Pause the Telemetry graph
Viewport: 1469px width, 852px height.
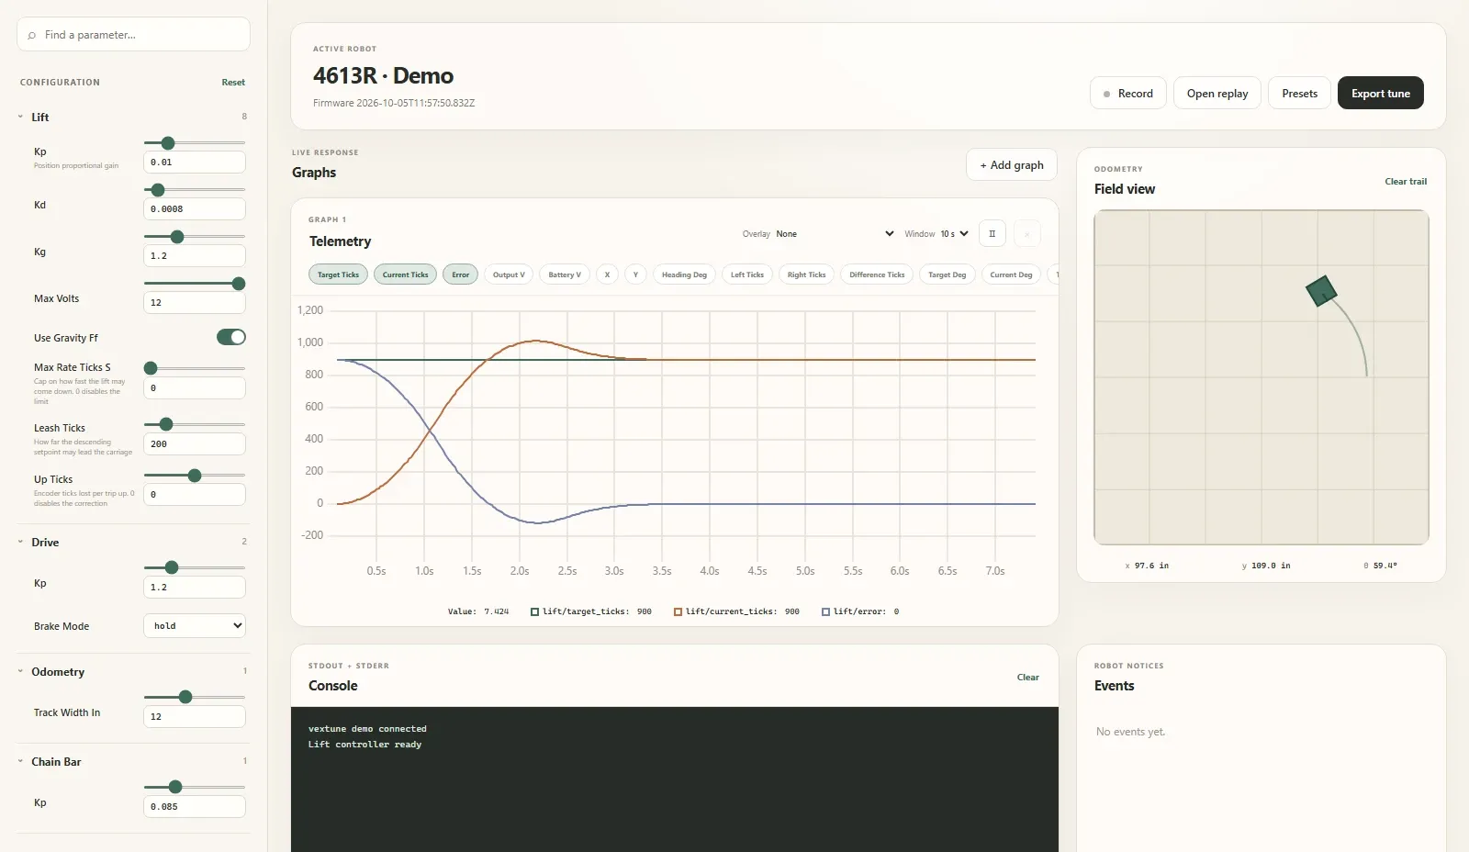tap(992, 234)
